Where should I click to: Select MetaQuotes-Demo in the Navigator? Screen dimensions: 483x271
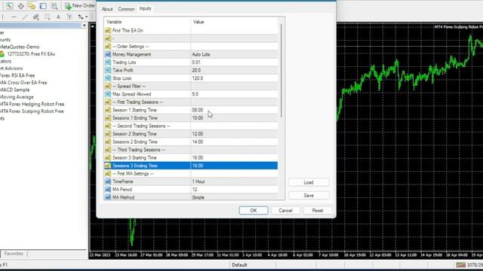pyautogui.click(x=20, y=47)
